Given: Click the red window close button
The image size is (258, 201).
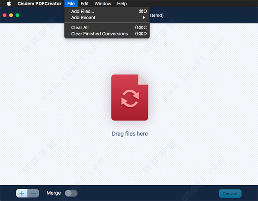Looking at the screenshot, I should pyautogui.click(x=5, y=15).
